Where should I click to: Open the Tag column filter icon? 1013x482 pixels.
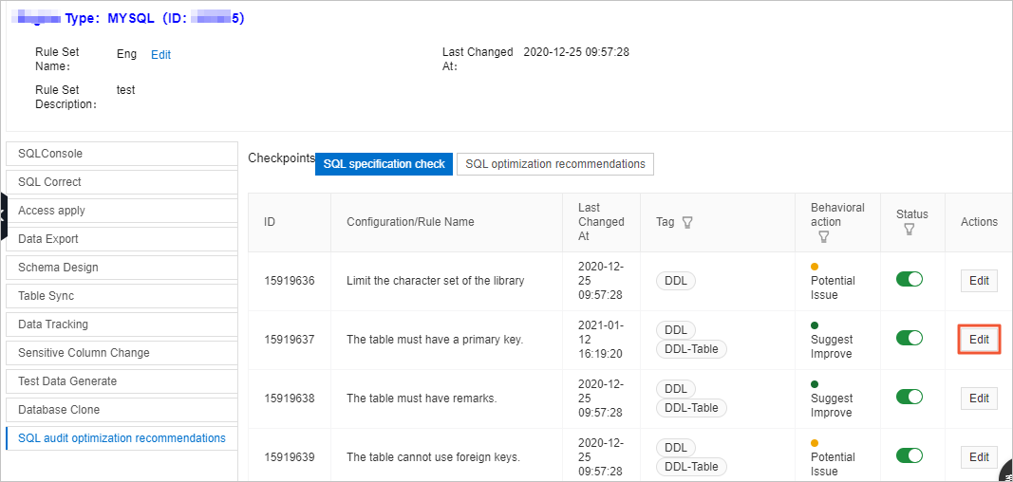(687, 223)
